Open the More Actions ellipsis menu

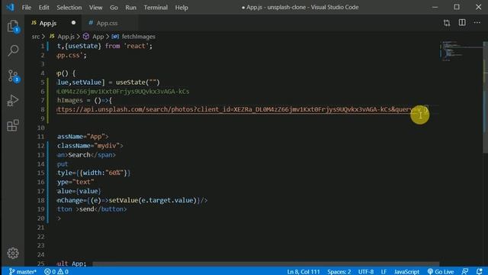pos(477,23)
